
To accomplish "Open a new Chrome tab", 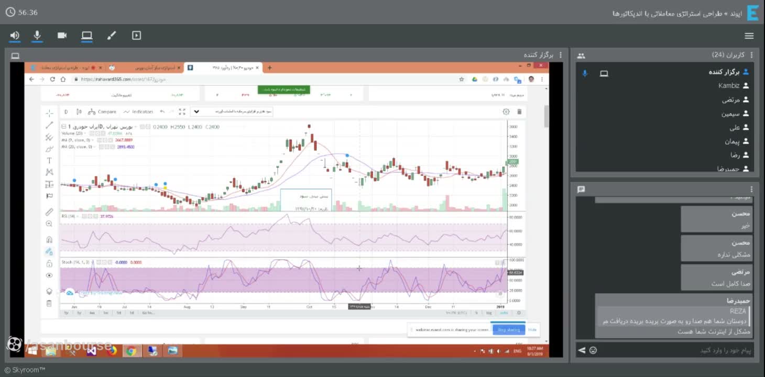I will [270, 68].
